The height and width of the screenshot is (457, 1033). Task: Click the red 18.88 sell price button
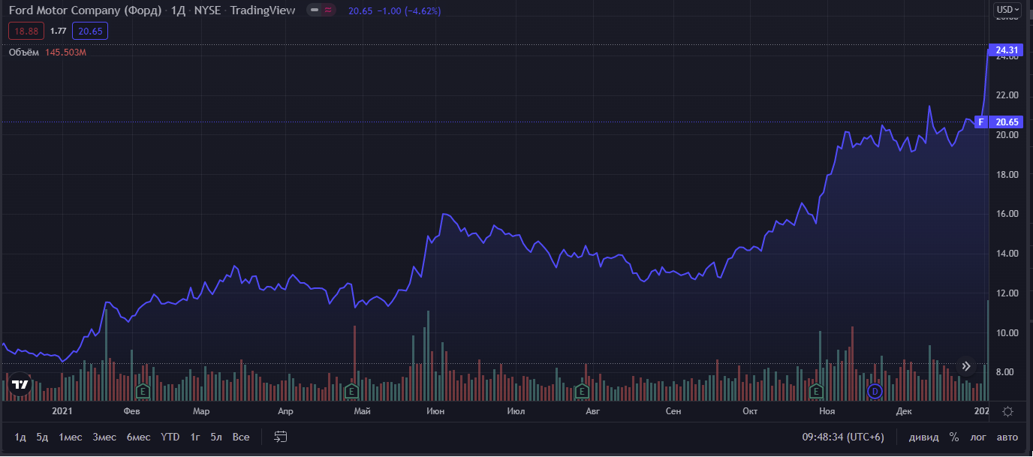27,31
